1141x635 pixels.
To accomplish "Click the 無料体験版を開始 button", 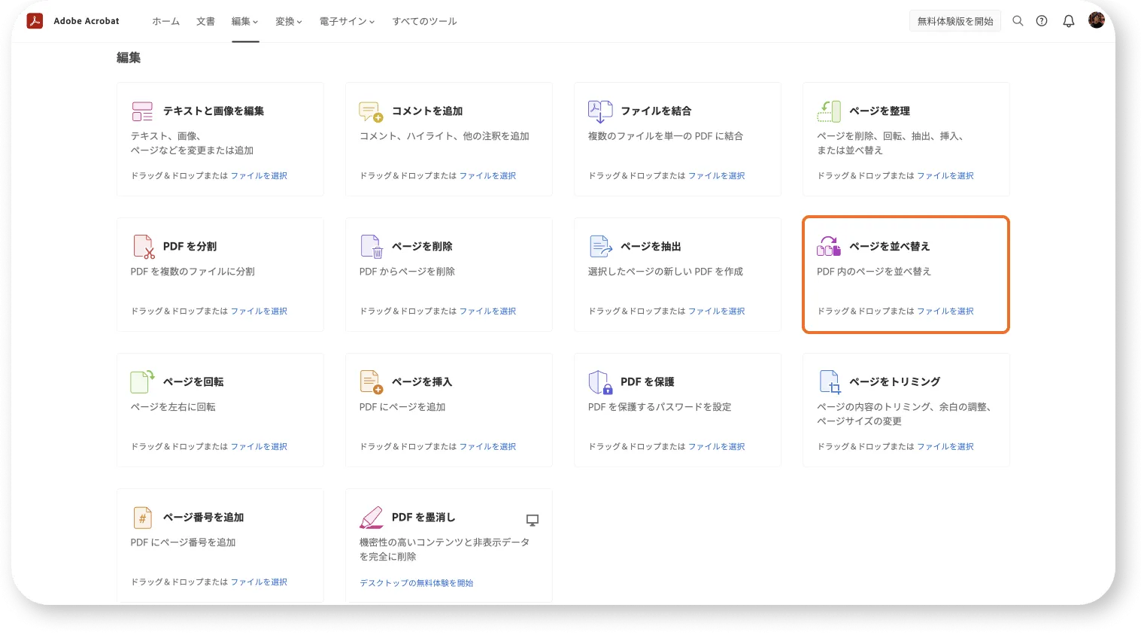I will point(955,21).
